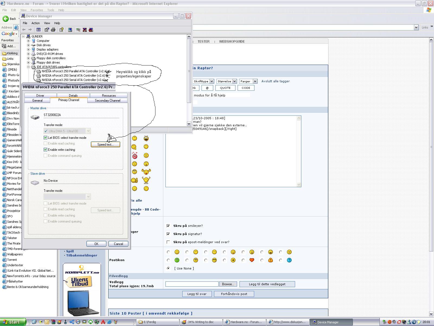This screenshot has height=326, width=434.
Task: Click the Disable device toolbar icon
Action: click(x=91, y=30)
